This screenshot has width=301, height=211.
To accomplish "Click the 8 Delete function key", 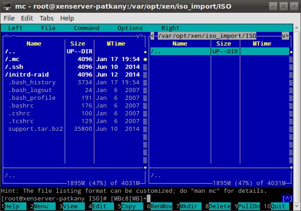I will [218, 206].
